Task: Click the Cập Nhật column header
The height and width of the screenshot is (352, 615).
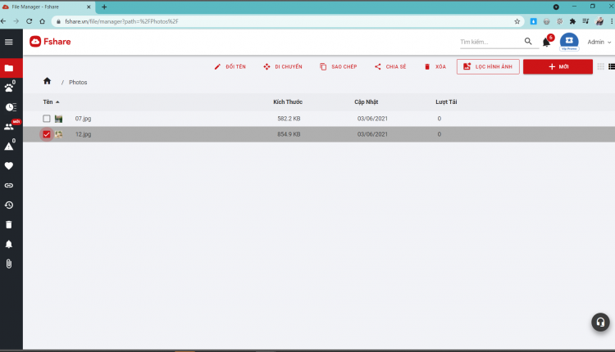Action: 367,102
